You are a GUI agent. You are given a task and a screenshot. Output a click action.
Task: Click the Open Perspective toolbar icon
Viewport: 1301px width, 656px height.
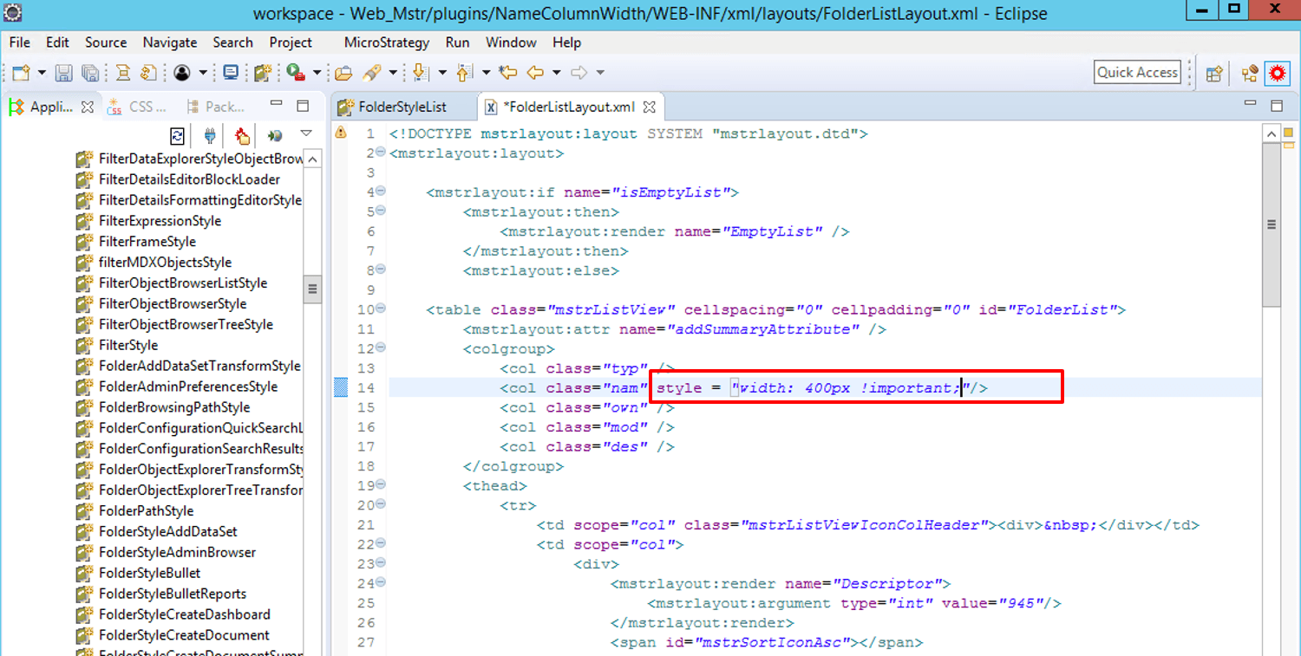point(1214,74)
